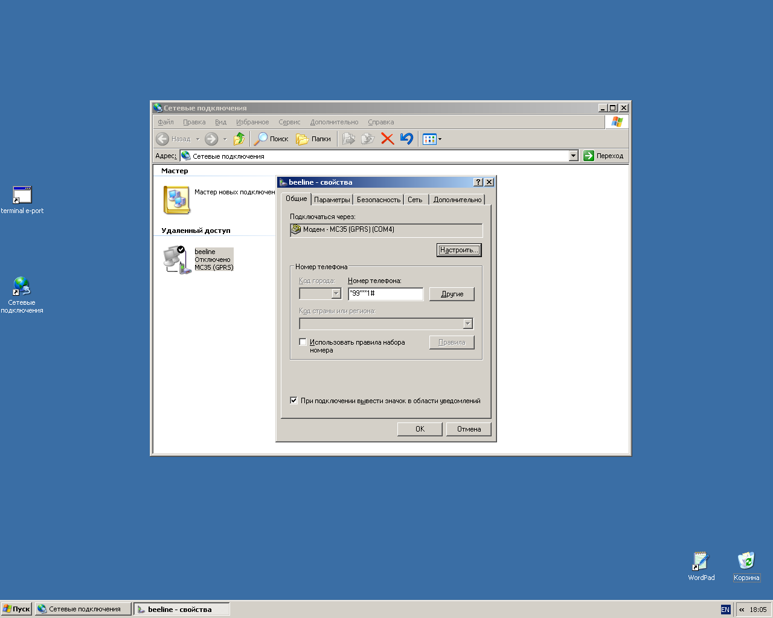Open the Пуск start menu
The image size is (773, 618).
pyautogui.click(x=16, y=609)
